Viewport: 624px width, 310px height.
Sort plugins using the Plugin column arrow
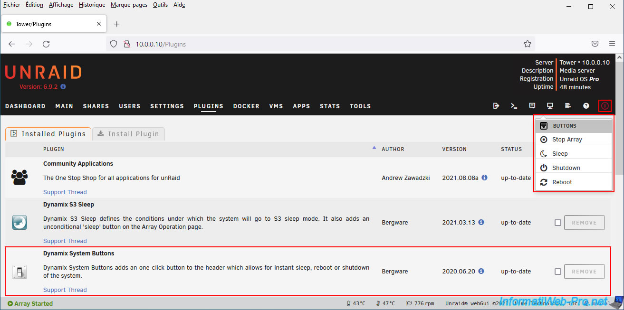tap(374, 148)
